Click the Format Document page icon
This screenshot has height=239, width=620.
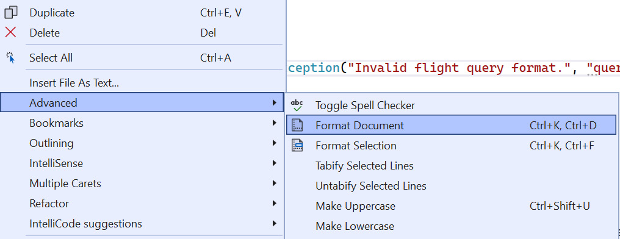point(297,125)
